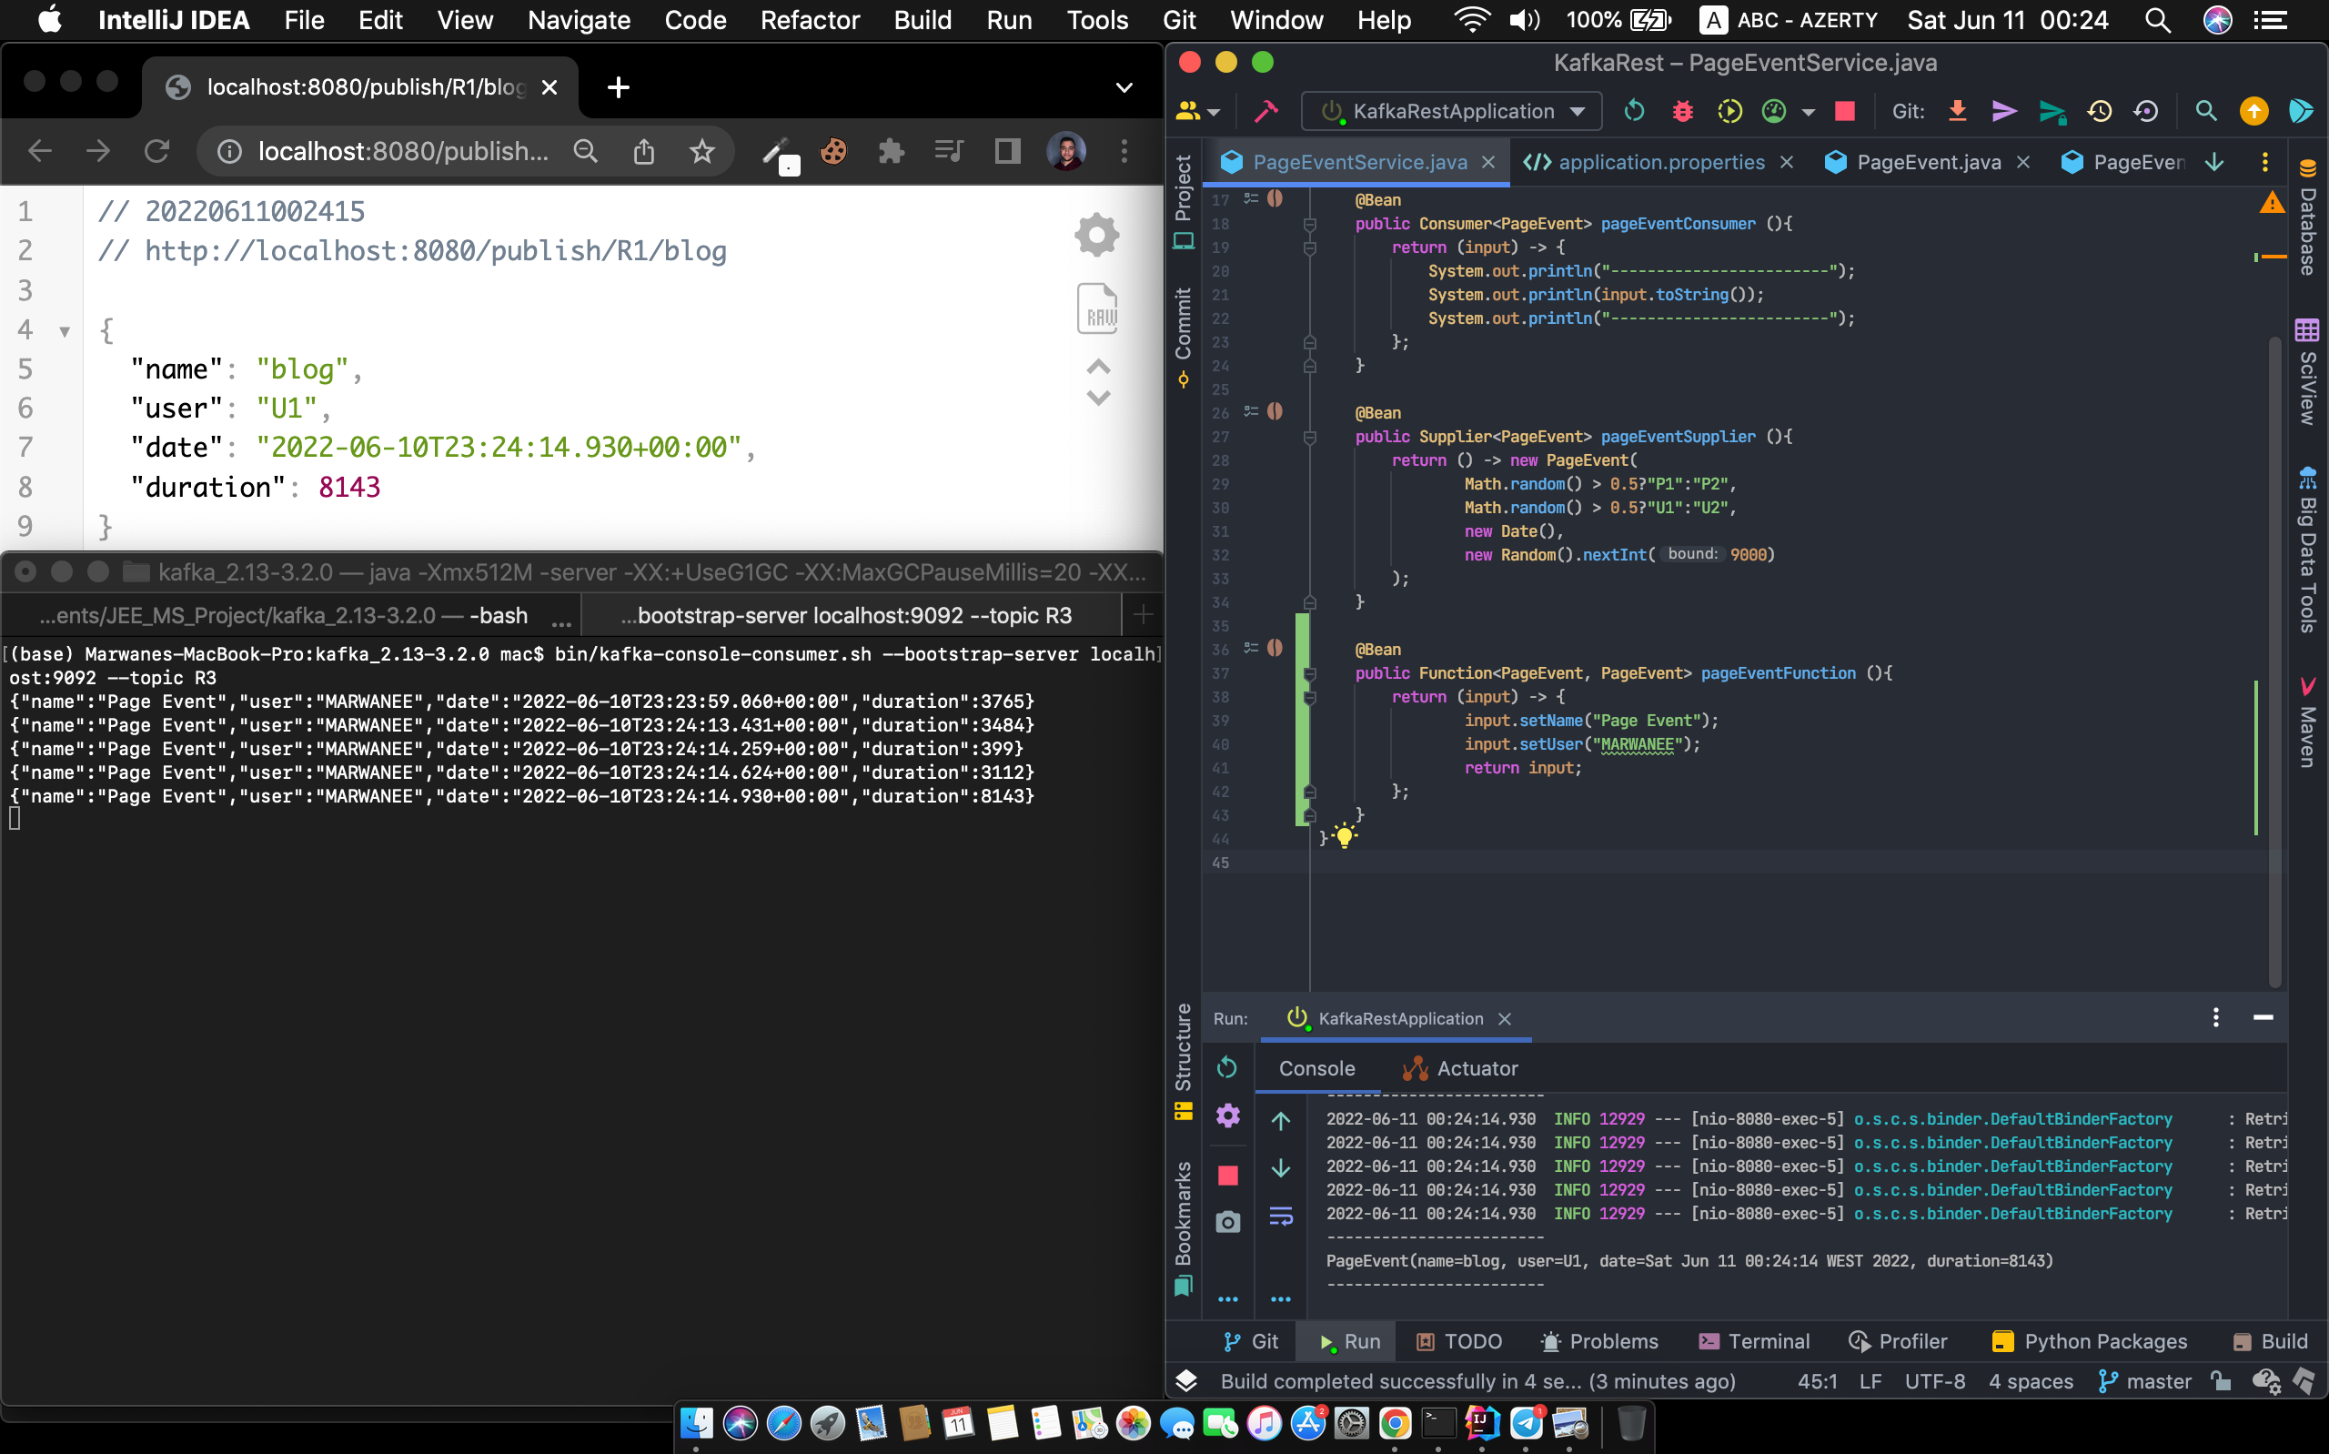Collapse JSON object at line 4
Viewport: 2329px width, 1454px height.
click(65, 332)
